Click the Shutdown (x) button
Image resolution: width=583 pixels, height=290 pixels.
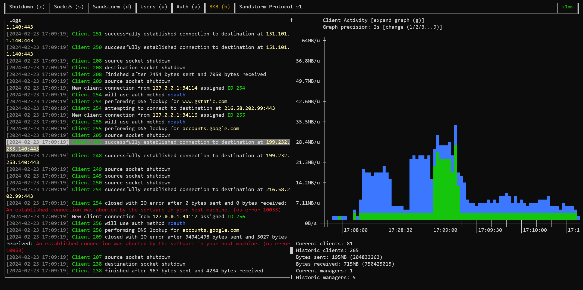click(x=27, y=7)
